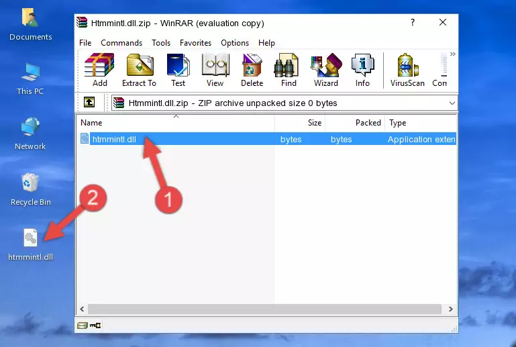Click the View toolbar icon
This screenshot has height=347, width=516.
(x=215, y=70)
